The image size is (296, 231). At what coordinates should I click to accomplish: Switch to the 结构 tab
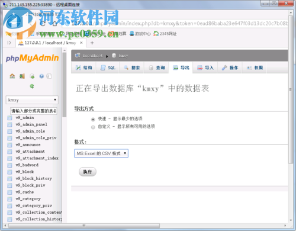[x=83, y=68]
